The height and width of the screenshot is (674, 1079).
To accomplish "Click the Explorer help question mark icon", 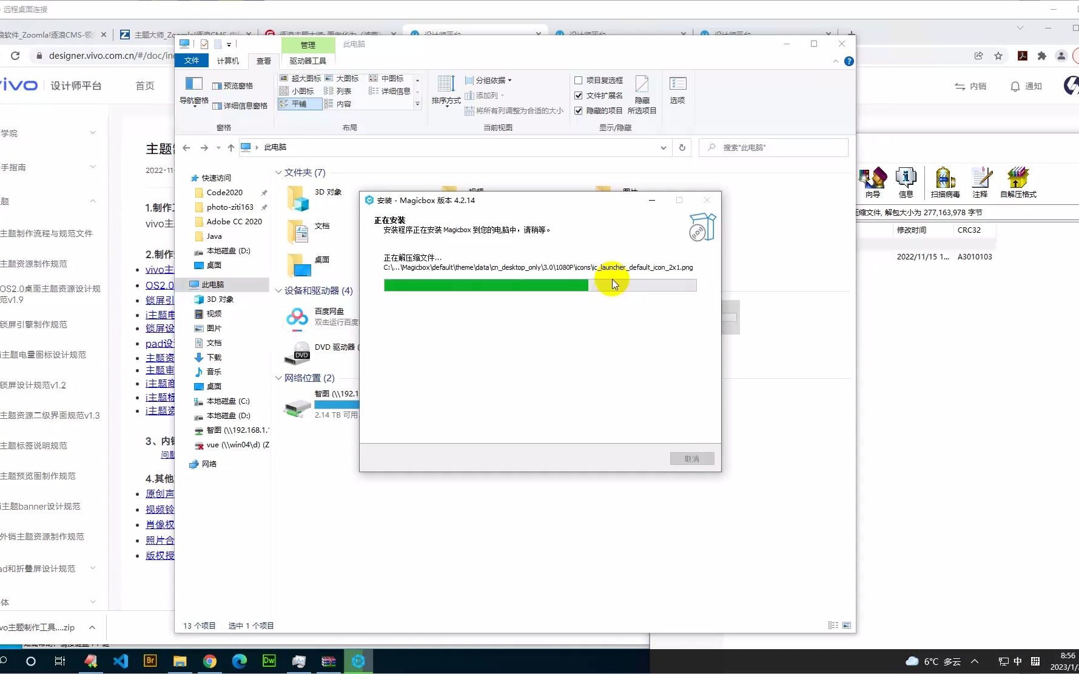I will (x=849, y=61).
